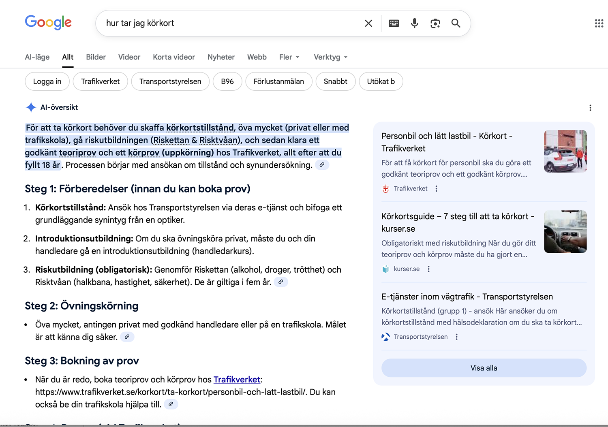Image resolution: width=608 pixels, height=427 pixels.
Task: Open the on-screen keyboard input tool
Action: click(x=394, y=23)
